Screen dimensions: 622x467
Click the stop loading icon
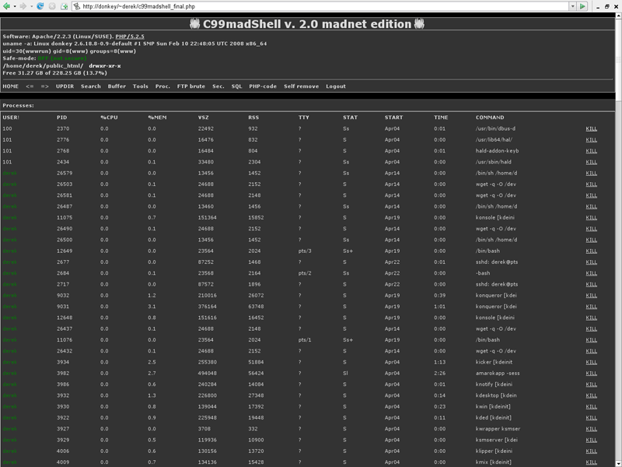tap(52, 6)
